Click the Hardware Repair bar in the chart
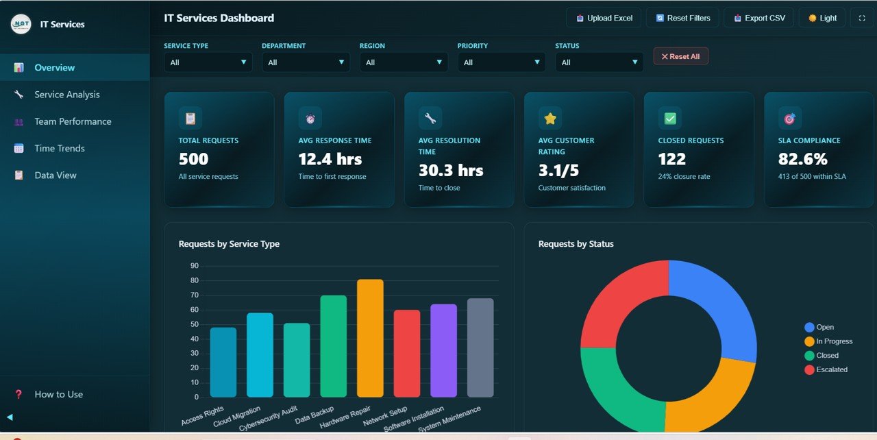Screen dimensions: 877x440 pyautogui.click(x=370, y=337)
